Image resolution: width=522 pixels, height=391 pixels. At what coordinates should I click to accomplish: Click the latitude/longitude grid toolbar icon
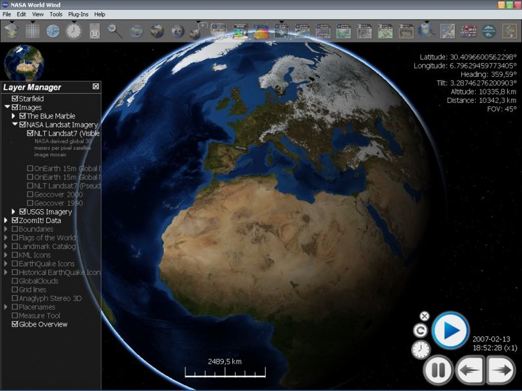click(x=33, y=31)
